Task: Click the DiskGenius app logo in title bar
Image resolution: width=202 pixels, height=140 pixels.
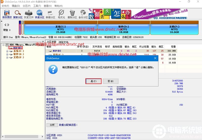Action: [x=2, y=2]
